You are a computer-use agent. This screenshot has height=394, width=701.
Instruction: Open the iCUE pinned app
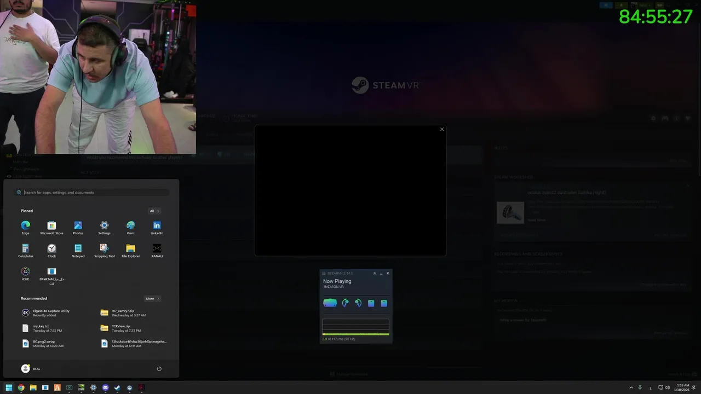(x=25, y=274)
